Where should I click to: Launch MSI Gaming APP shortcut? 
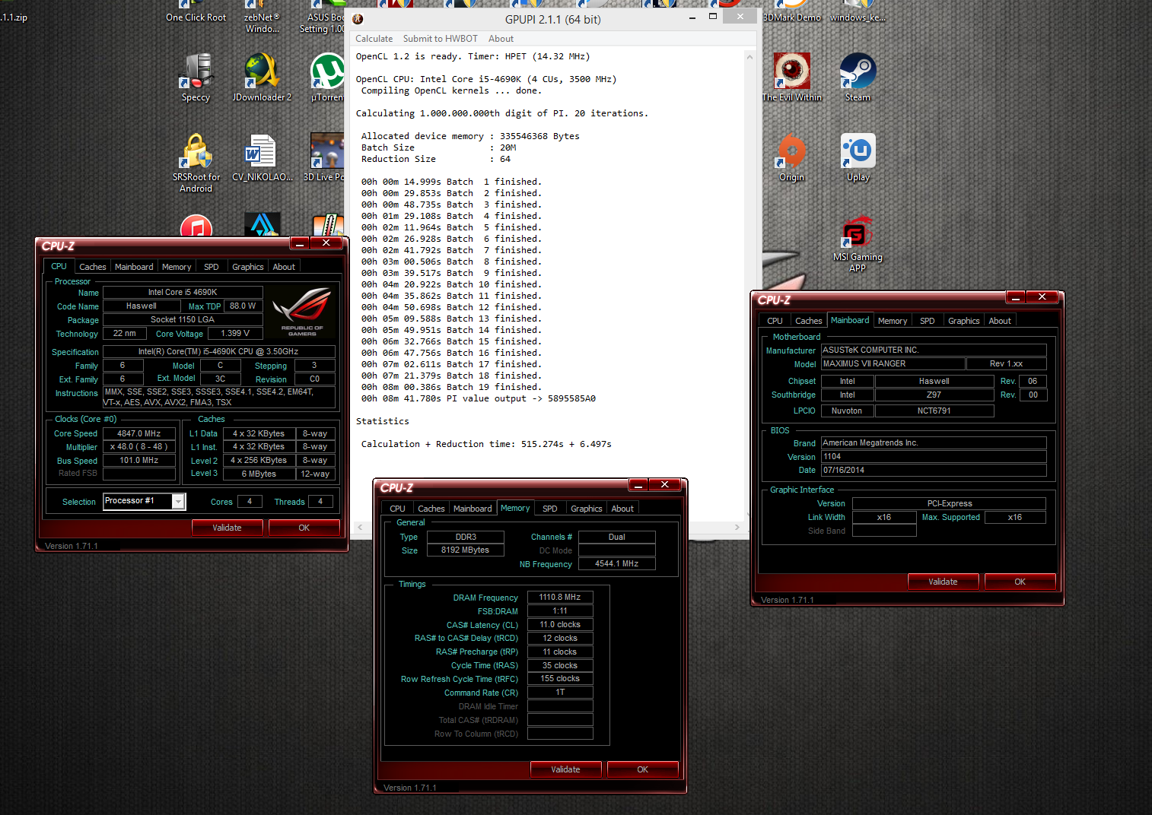[x=858, y=243]
